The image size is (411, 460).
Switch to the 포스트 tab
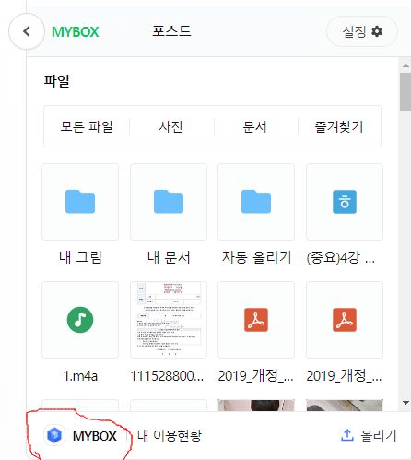[x=171, y=31]
